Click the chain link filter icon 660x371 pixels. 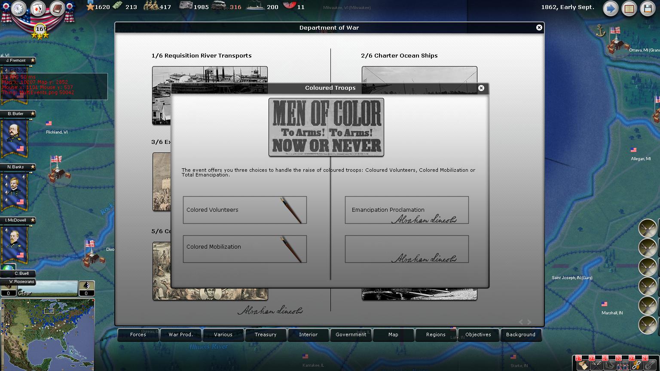(x=636, y=365)
